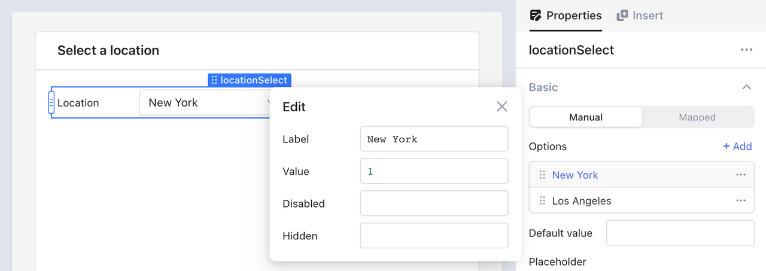Screen dimensions: 766x271
Task: Select the New York option in the list
Action: (574, 175)
